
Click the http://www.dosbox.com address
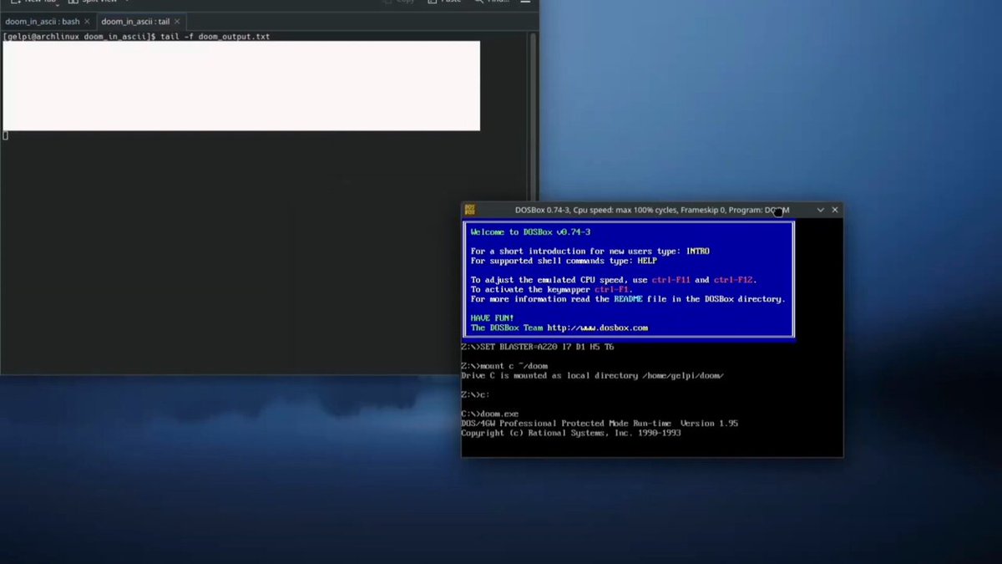pos(598,328)
